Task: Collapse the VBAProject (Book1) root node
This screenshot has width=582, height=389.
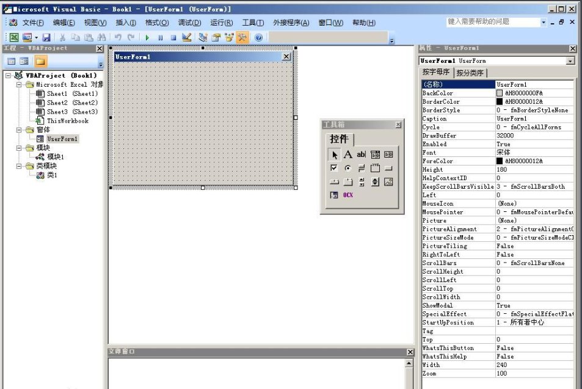Action: pos(9,76)
